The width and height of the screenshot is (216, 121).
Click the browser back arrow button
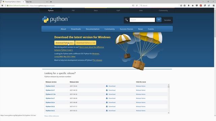click(2, 5)
